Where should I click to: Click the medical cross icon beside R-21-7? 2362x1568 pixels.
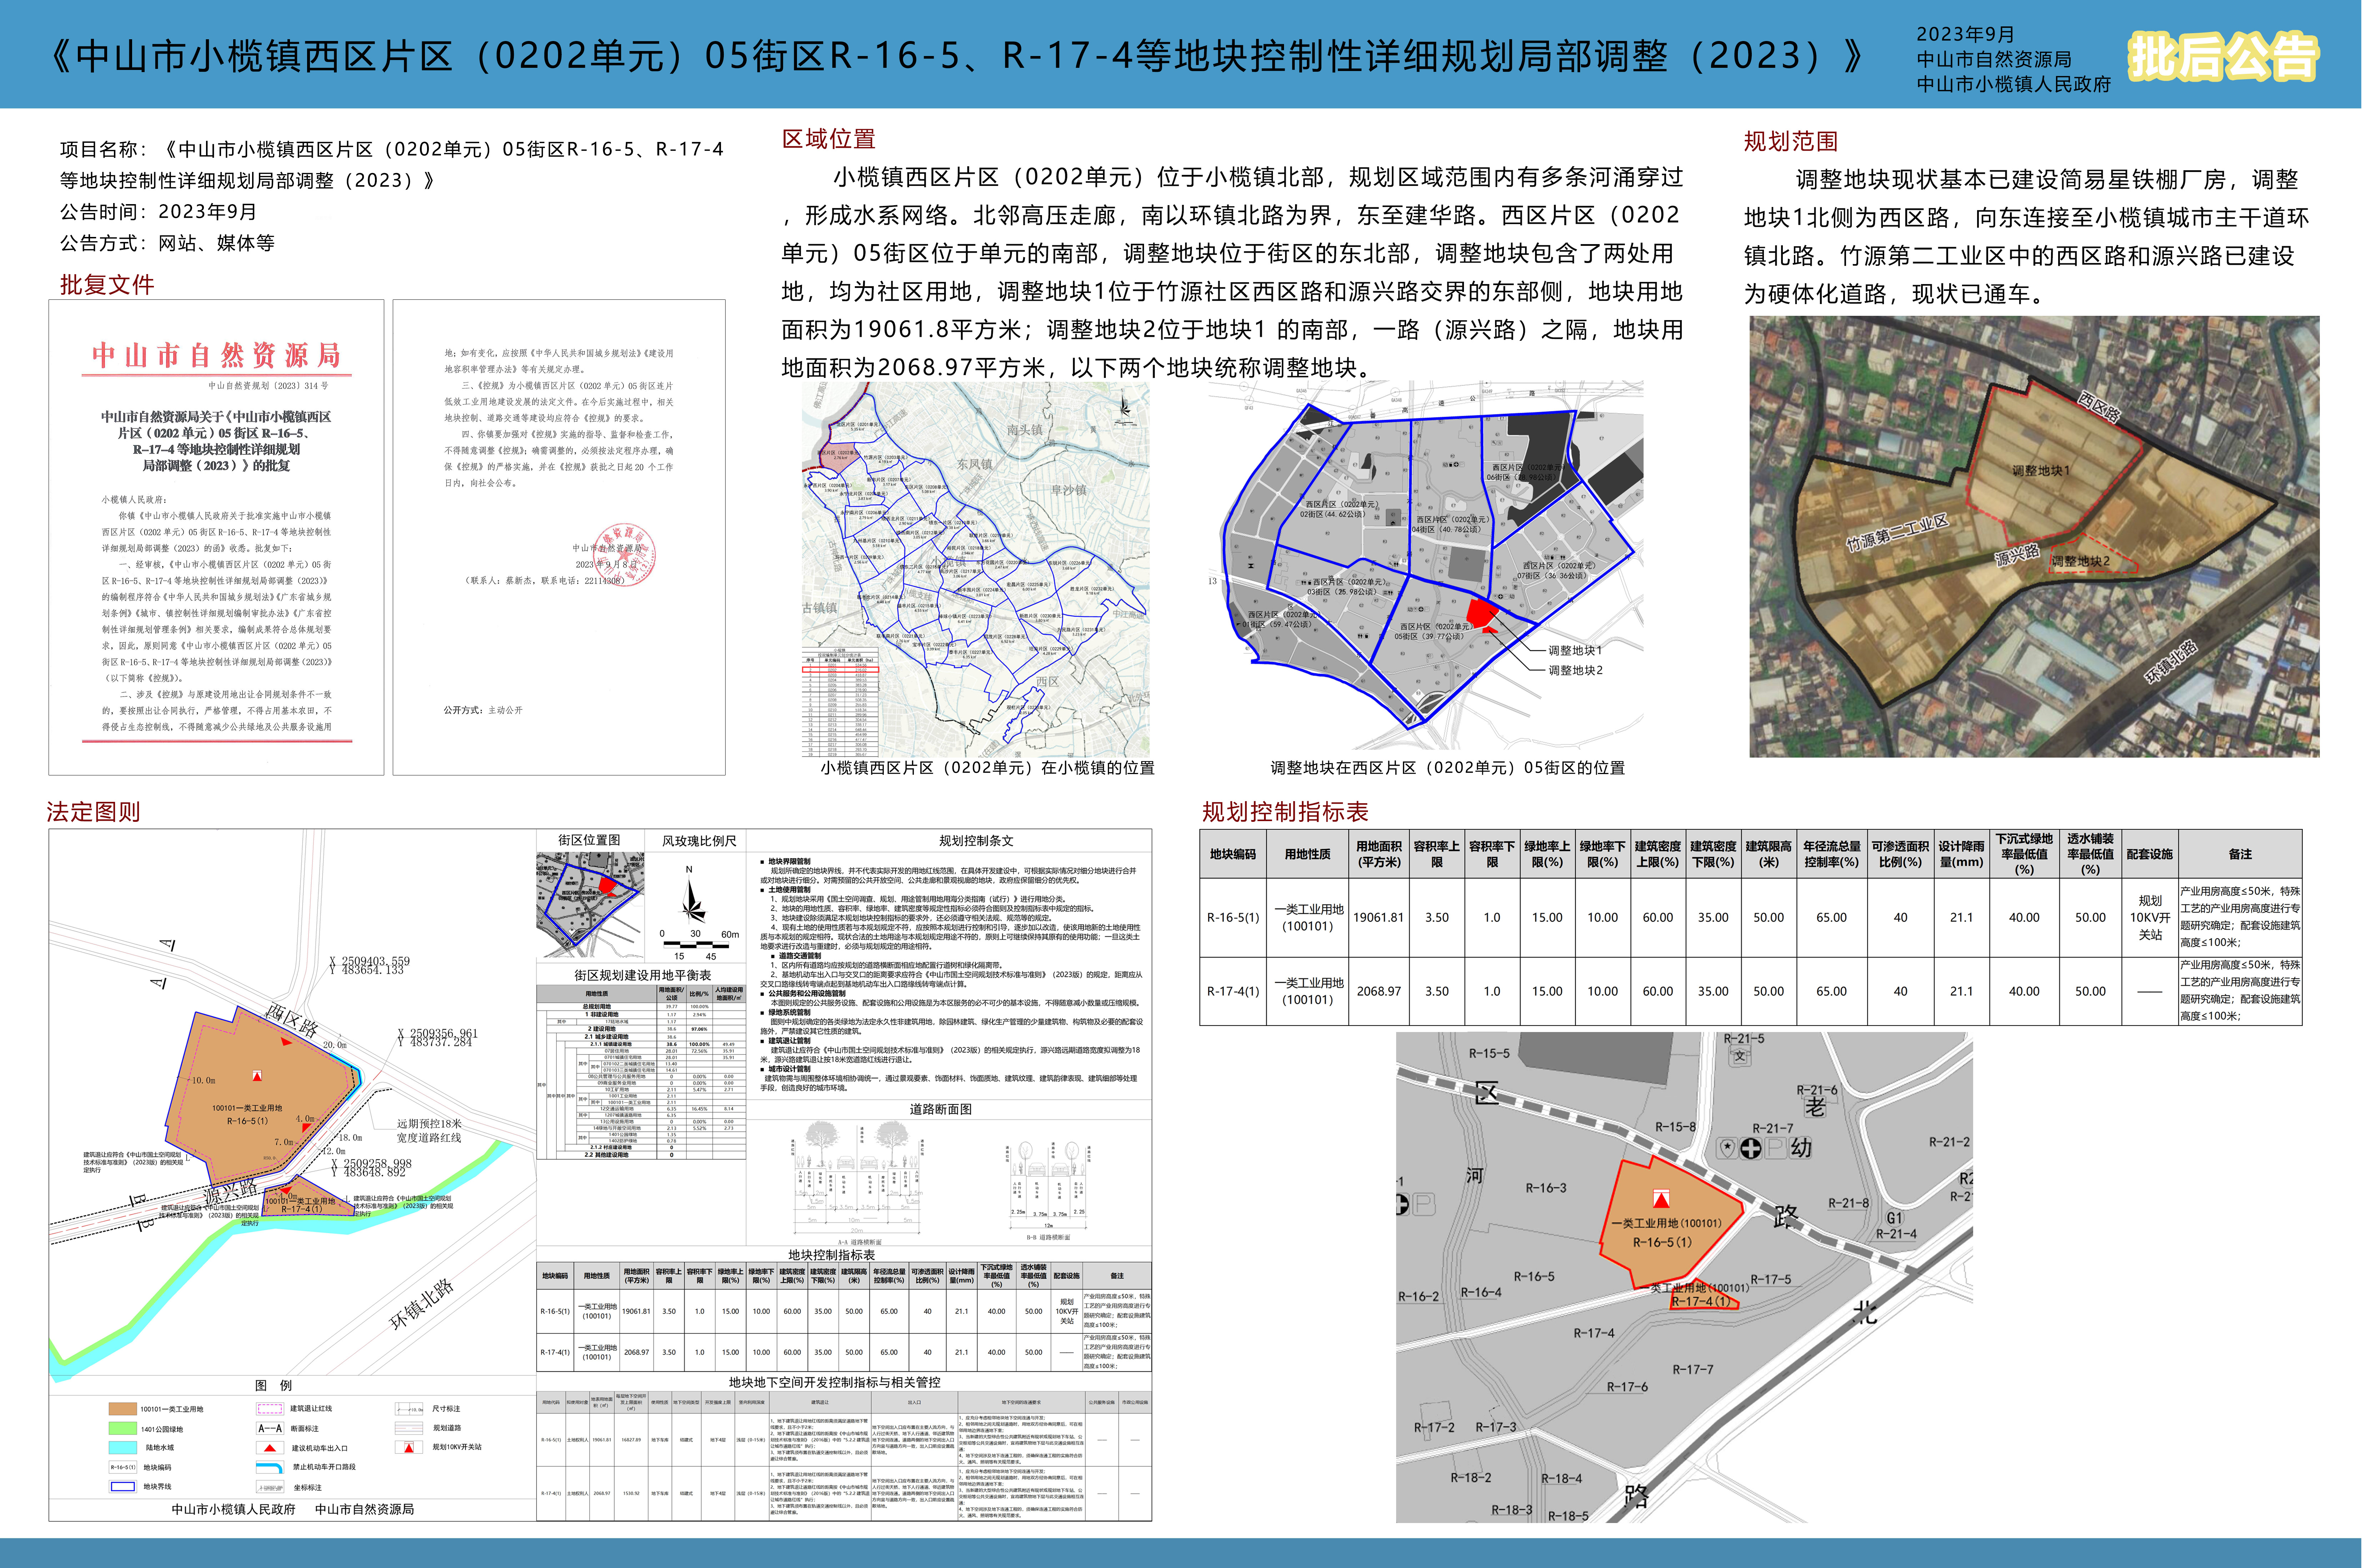click(x=1751, y=1148)
